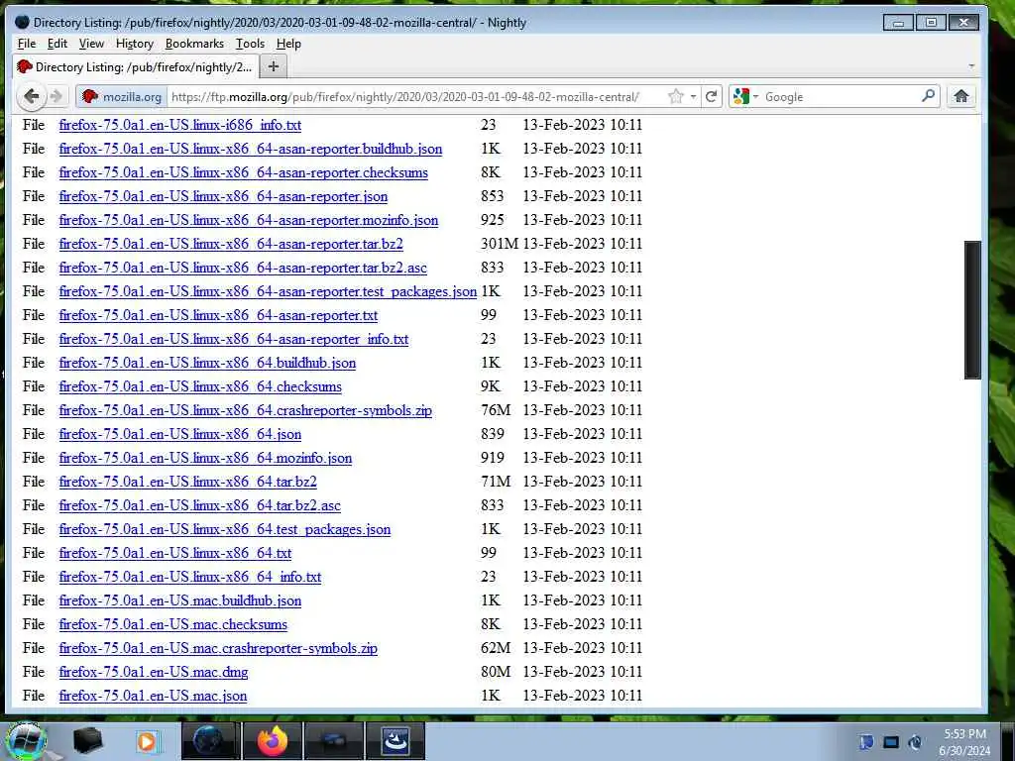The image size is (1015, 761).
Task: Open the File menu
Action: tap(27, 44)
